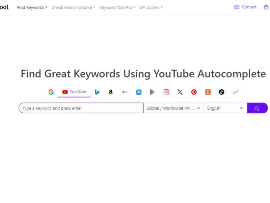
Task: Select the Google Play platform icon
Action: pyautogui.click(x=152, y=92)
